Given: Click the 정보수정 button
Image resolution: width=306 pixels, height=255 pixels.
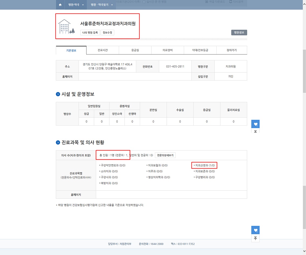Looking at the screenshot, I should point(107,32).
